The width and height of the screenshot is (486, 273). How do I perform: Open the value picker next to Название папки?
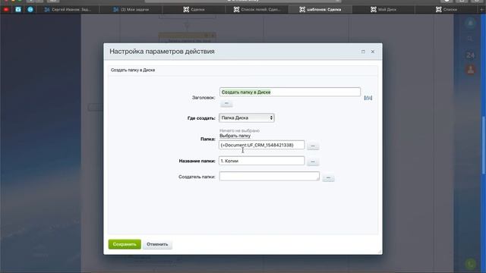313,162
